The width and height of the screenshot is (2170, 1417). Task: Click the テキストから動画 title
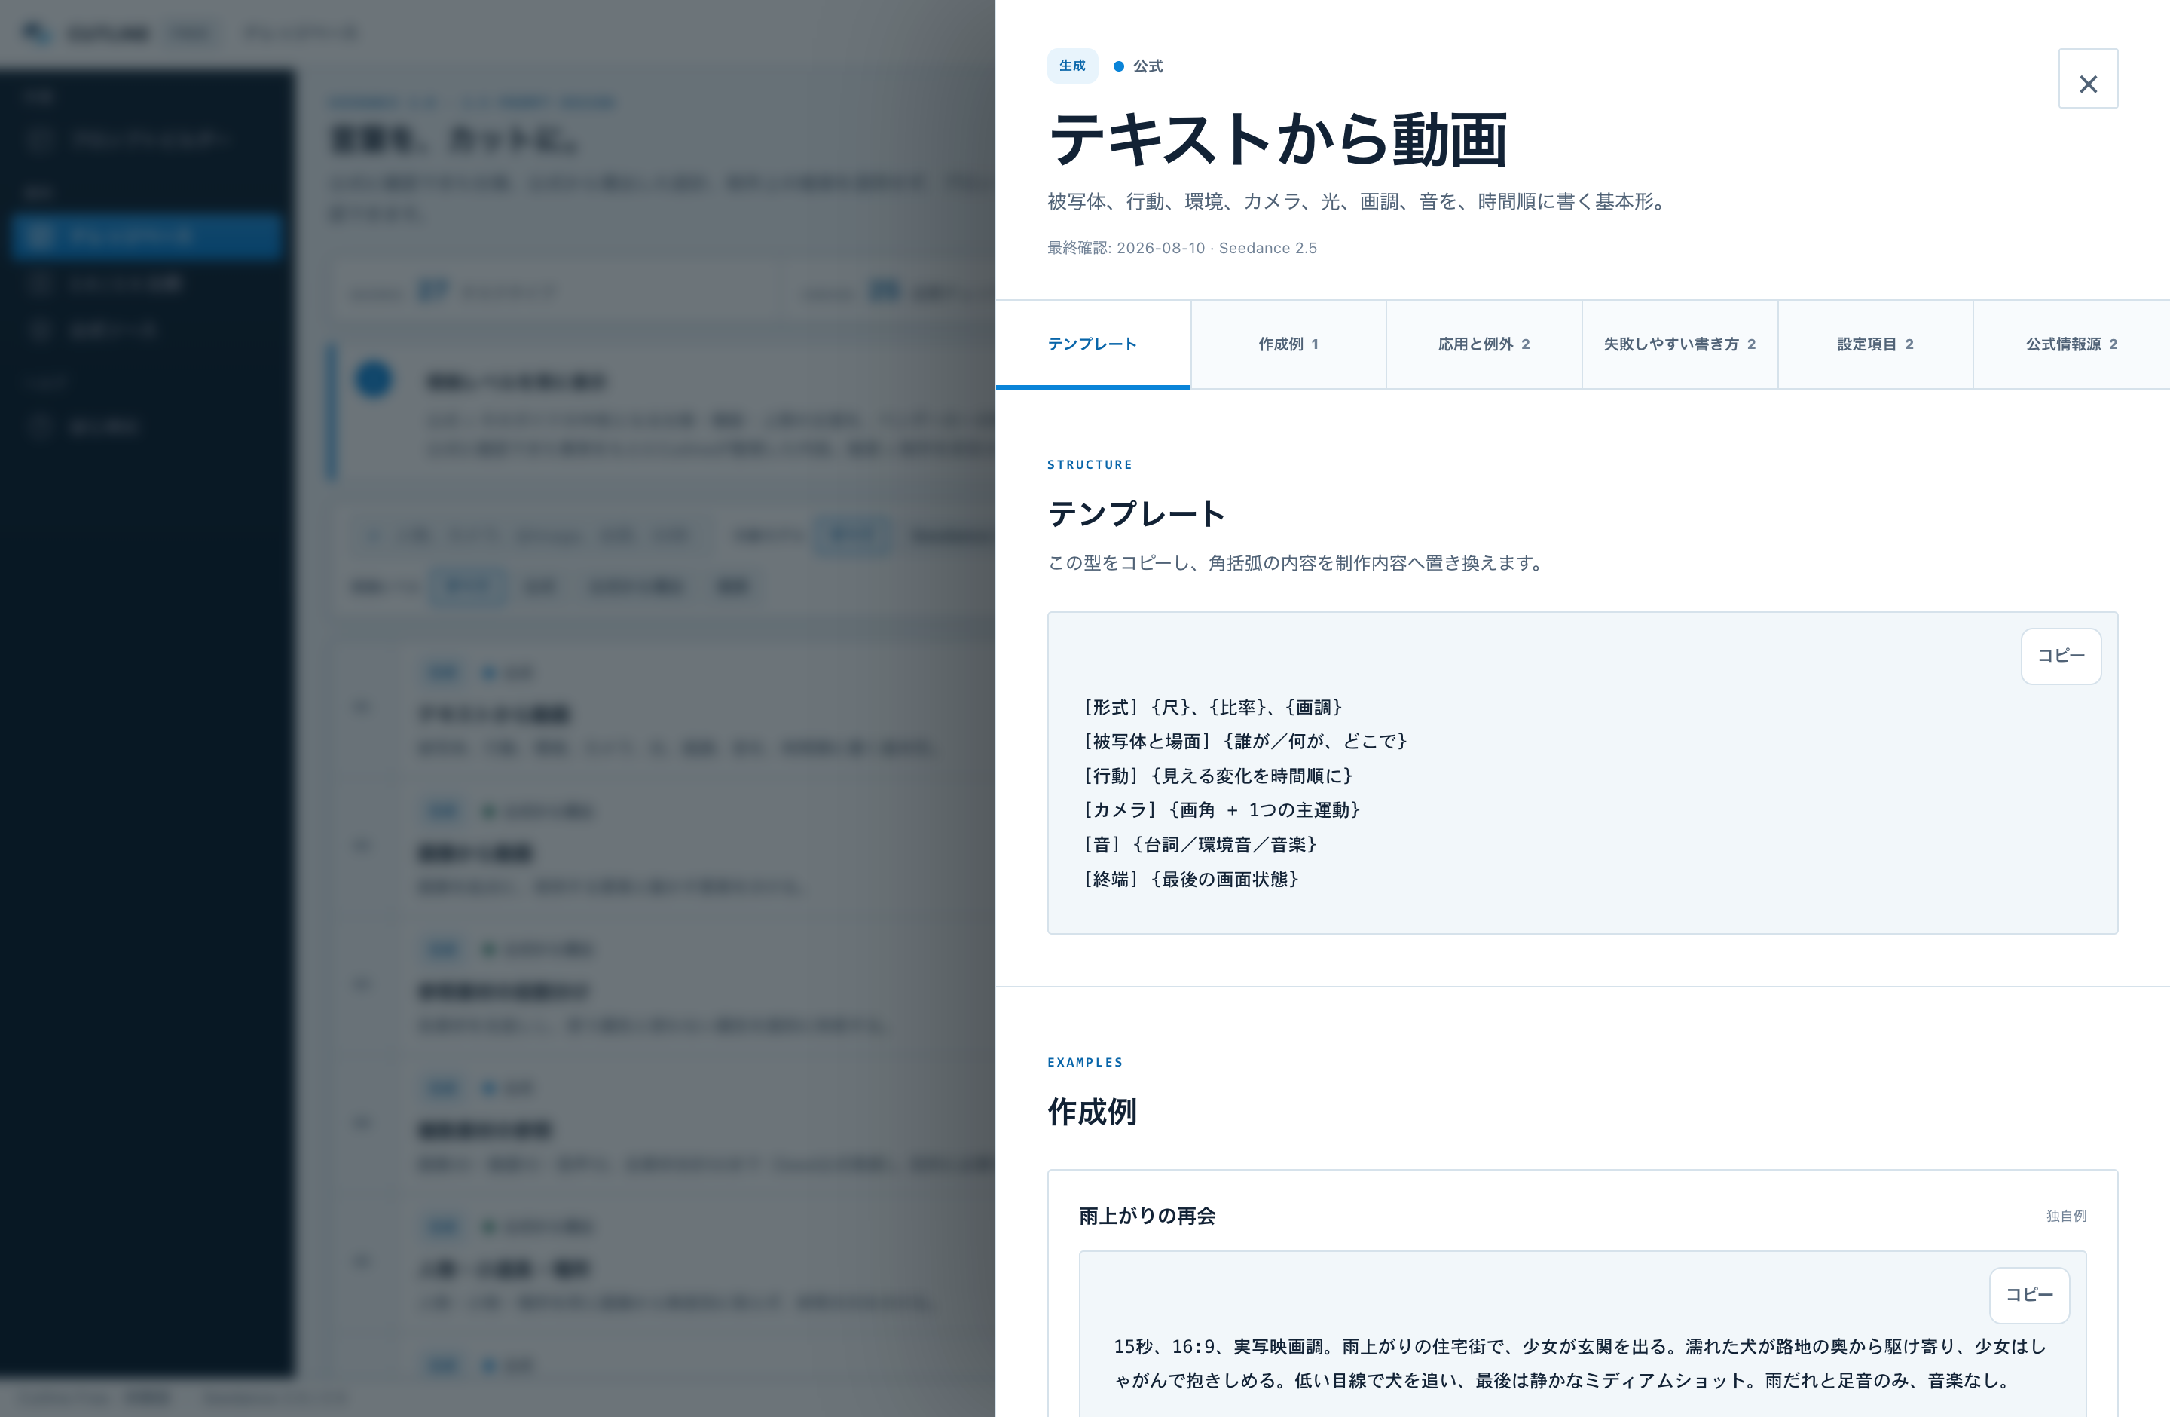click(x=1277, y=139)
